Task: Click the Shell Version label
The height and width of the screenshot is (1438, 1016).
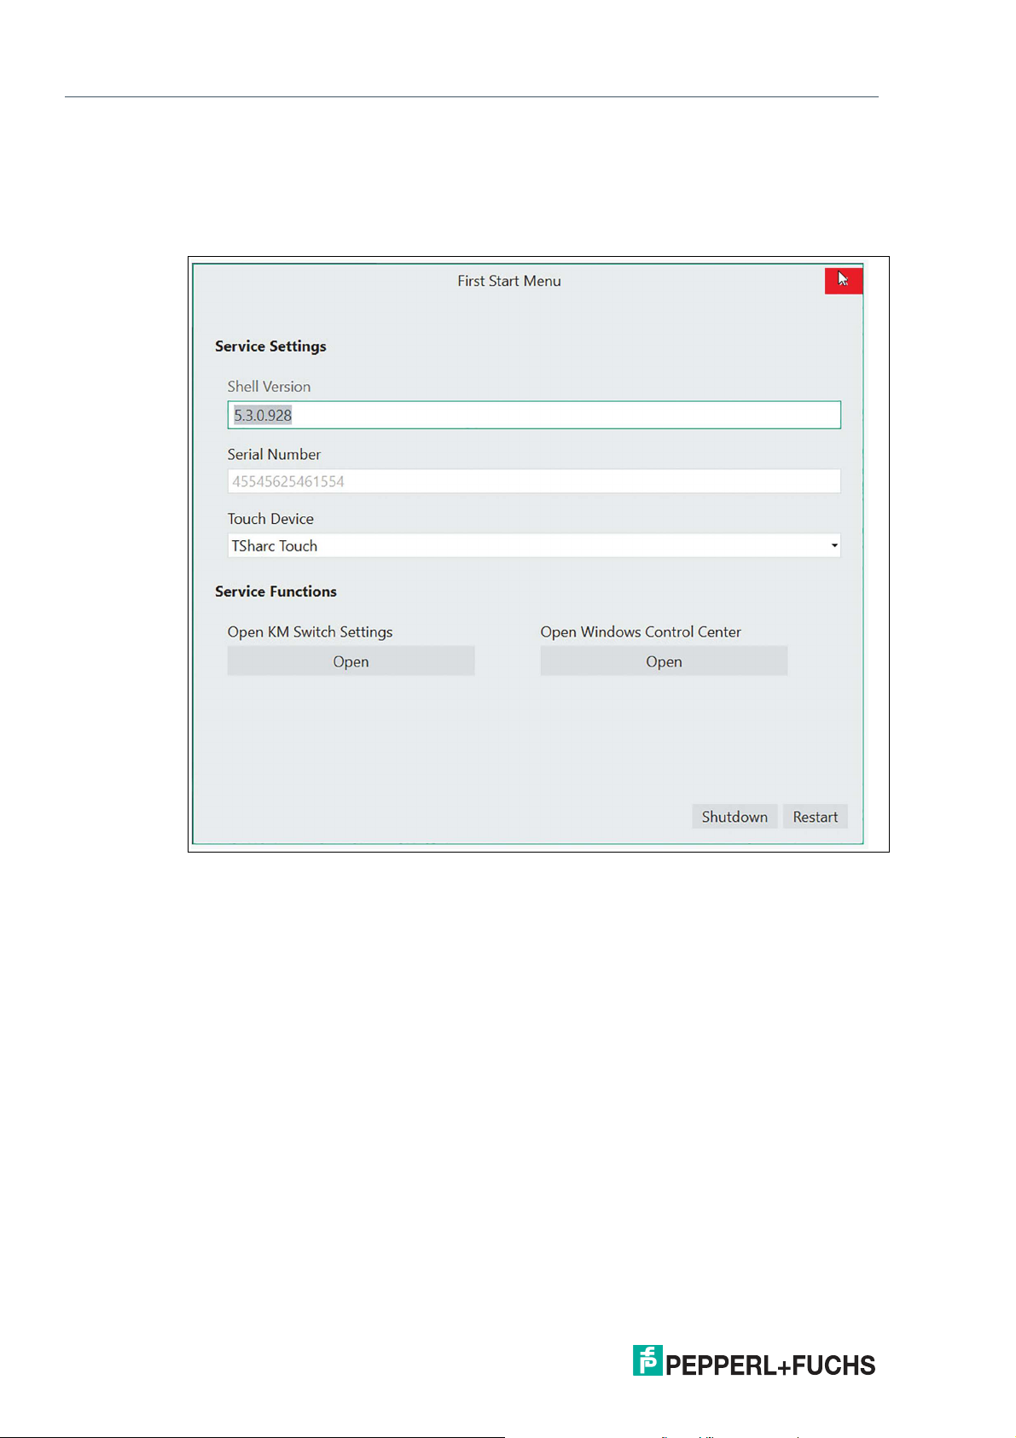Action: pos(269,387)
